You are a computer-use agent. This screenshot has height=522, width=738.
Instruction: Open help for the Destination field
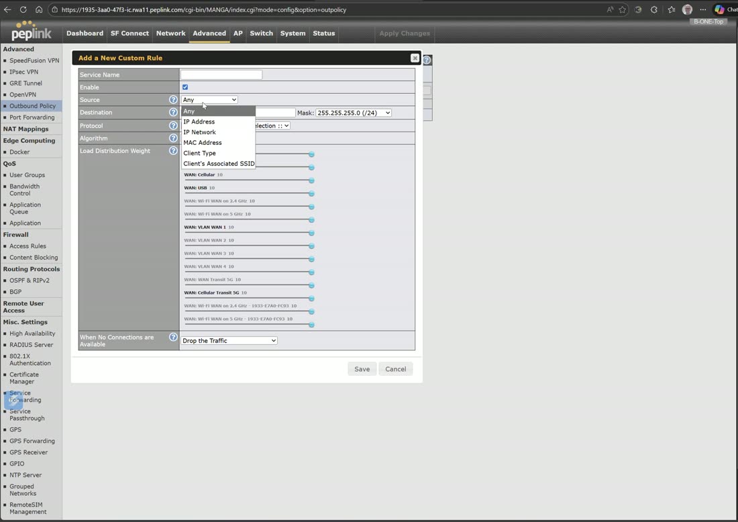coord(173,113)
